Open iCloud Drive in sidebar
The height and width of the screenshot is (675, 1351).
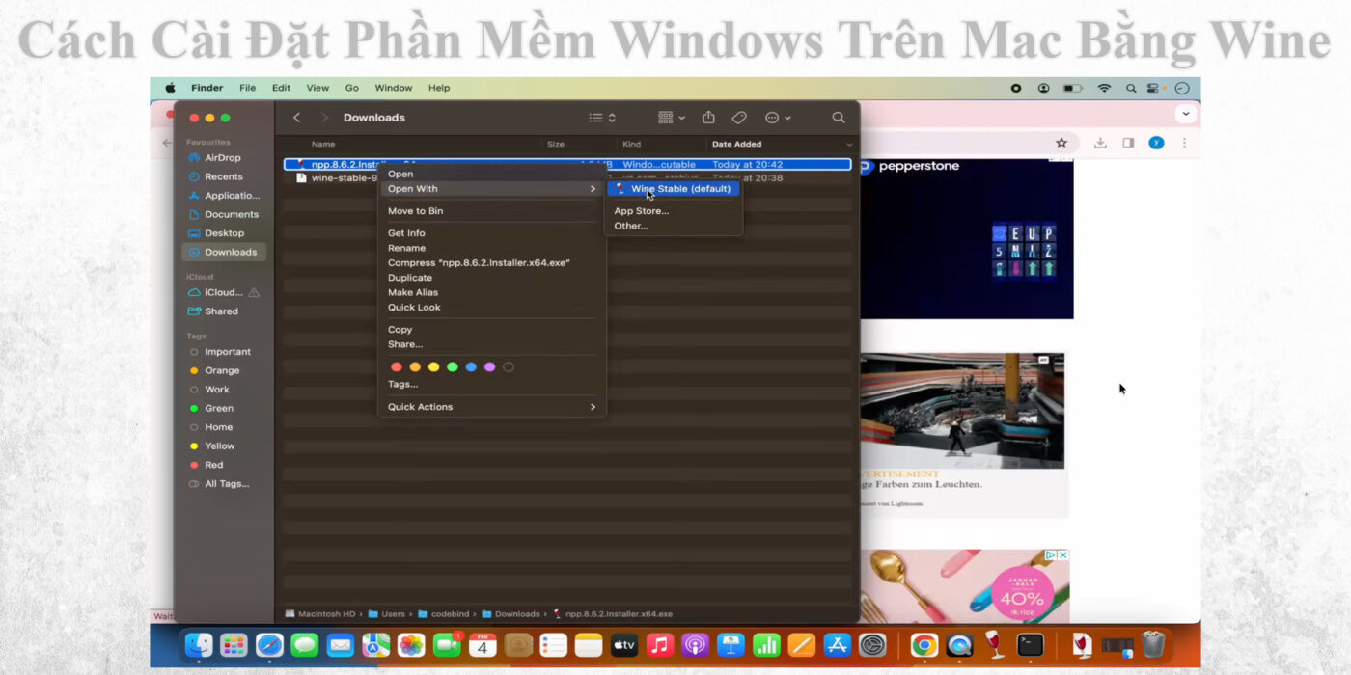223,292
